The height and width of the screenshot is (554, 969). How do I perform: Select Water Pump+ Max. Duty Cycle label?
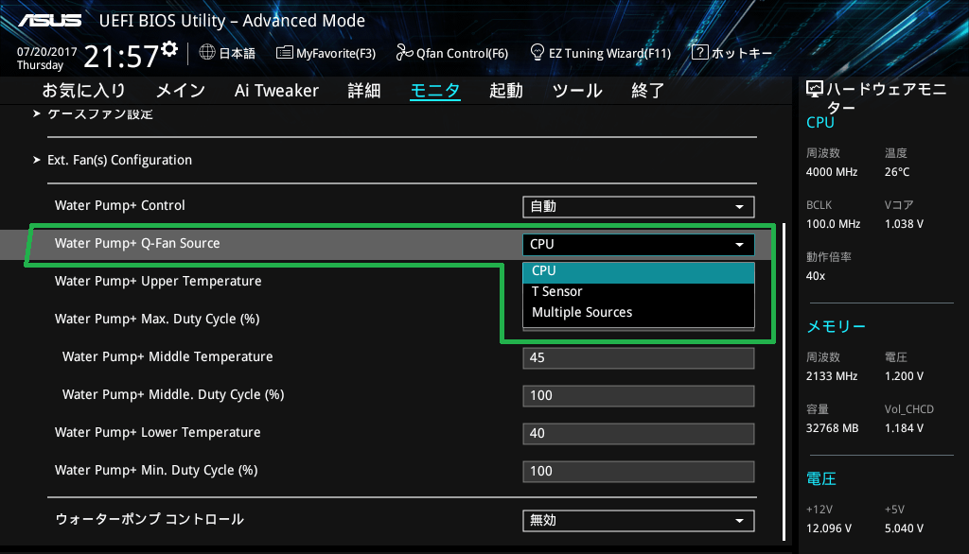pos(157,320)
